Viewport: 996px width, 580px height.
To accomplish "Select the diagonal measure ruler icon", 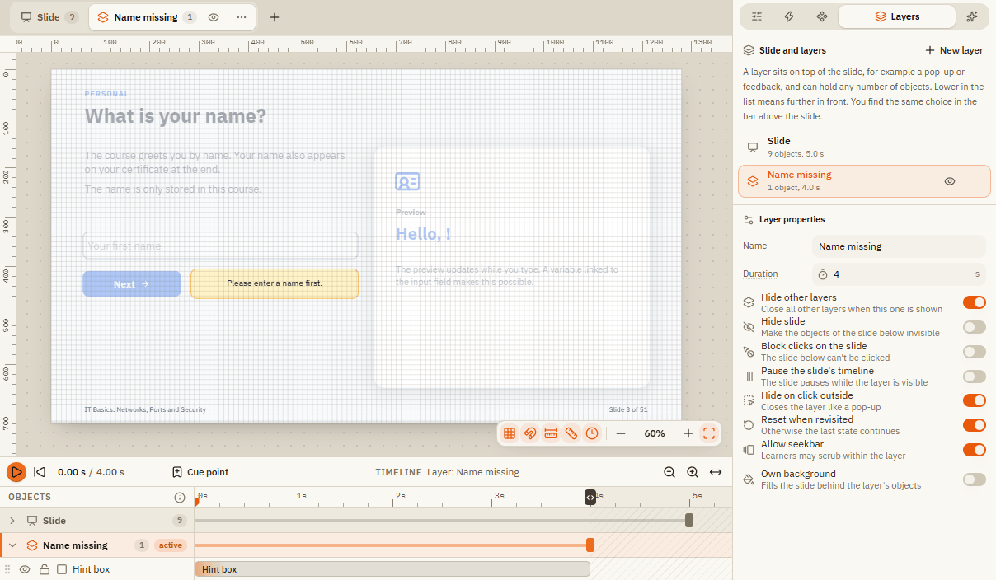I will 571,433.
